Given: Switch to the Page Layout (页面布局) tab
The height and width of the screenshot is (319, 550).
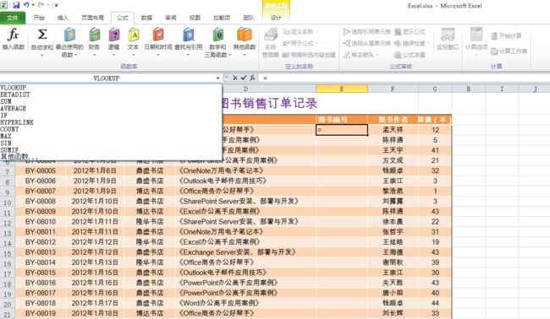Looking at the screenshot, I should (x=92, y=18).
